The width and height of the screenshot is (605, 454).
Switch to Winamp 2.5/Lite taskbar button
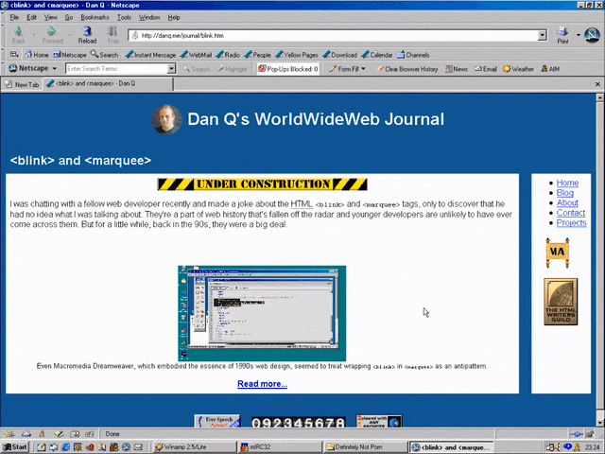pos(194,447)
